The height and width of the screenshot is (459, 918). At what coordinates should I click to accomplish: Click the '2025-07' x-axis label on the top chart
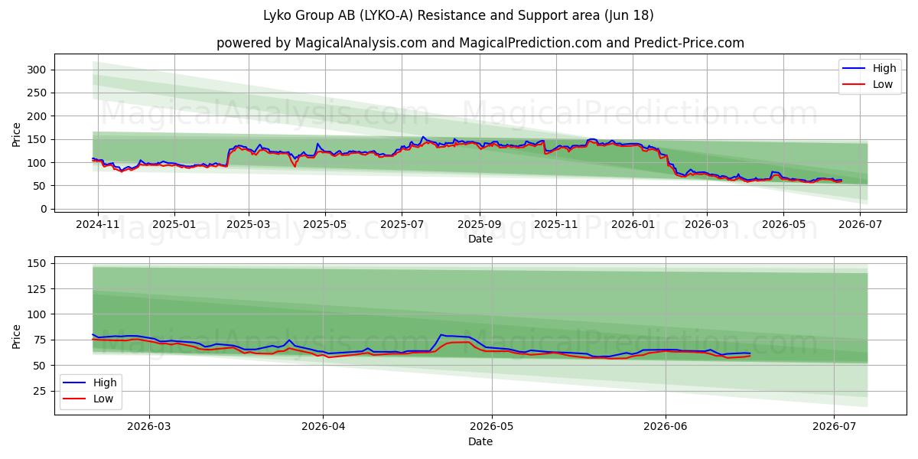point(402,225)
